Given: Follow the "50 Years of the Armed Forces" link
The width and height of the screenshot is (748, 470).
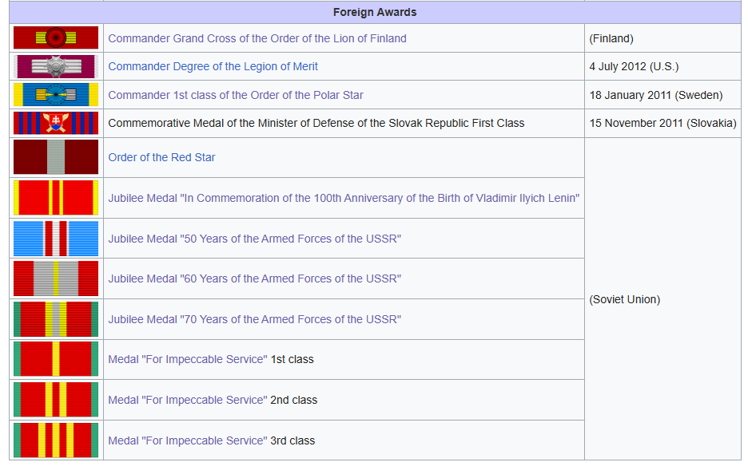Looking at the screenshot, I should (254, 239).
